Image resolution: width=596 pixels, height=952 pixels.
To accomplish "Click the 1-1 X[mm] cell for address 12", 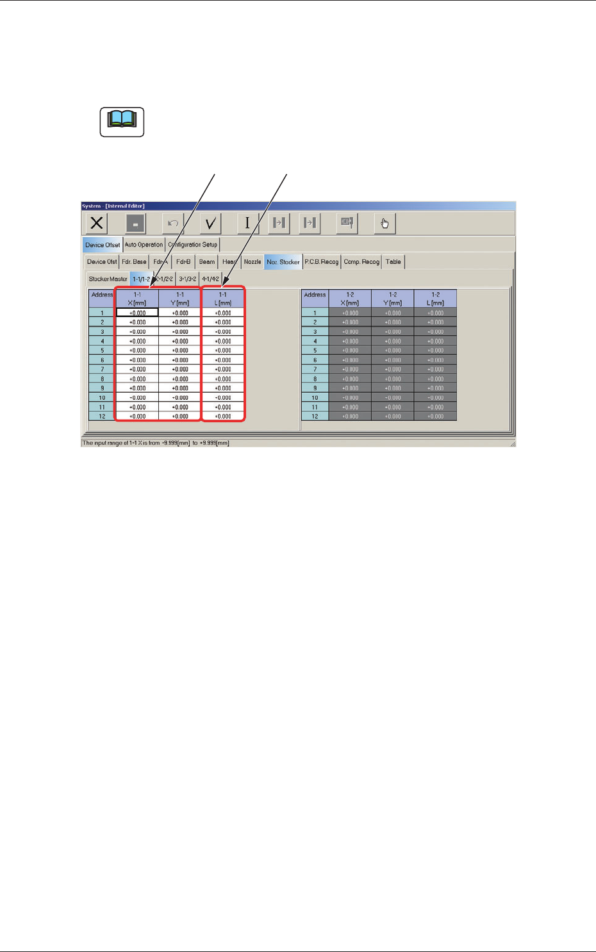I will pyautogui.click(x=137, y=416).
